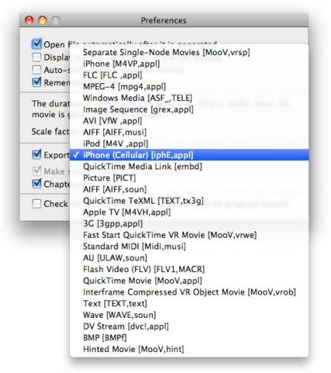The width and height of the screenshot is (331, 373).
Task: Choose Fast Start QuickTime VR Movie
Action: click(189, 235)
